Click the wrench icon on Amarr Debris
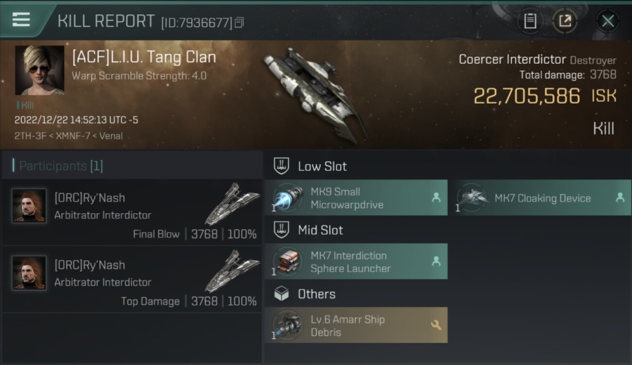This screenshot has height=365, width=632. point(436,325)
